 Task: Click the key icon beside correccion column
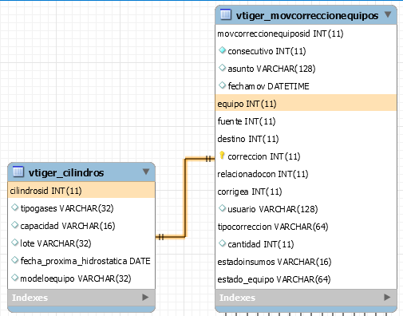(x=222, y=156)
